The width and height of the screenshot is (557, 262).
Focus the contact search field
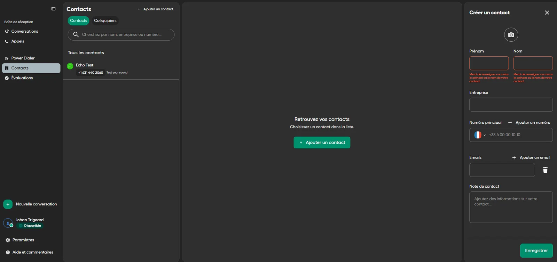click(121, 35)
